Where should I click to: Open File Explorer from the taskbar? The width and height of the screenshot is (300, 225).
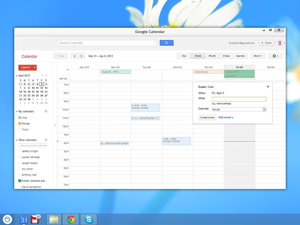coord(54,219)
